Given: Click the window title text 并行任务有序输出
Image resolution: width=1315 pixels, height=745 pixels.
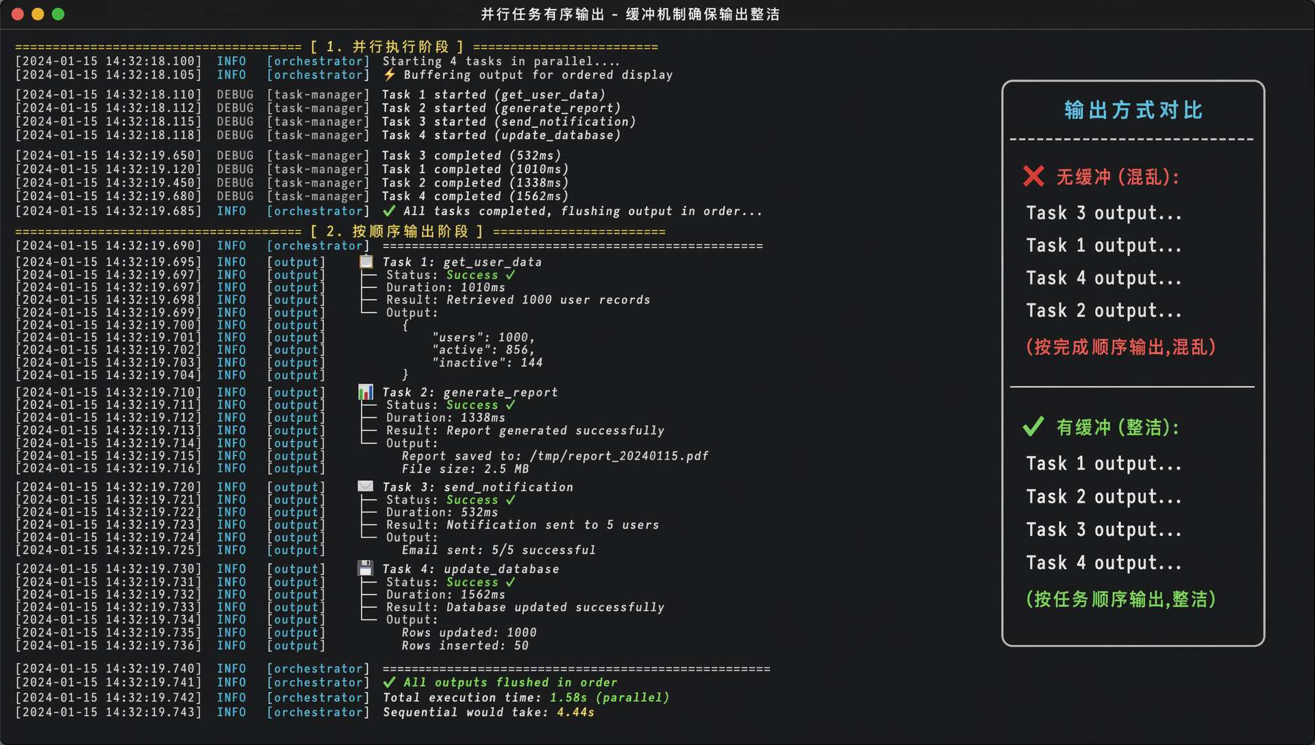Looking at the screenshot, I should (542, 14).
